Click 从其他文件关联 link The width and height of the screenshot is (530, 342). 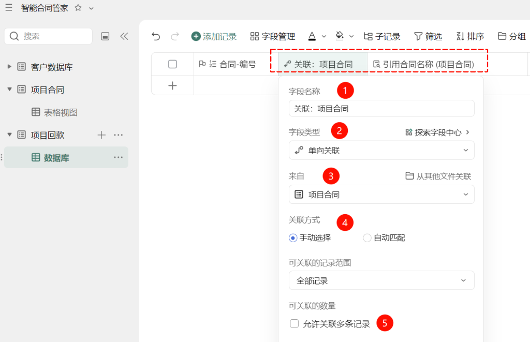[438, 176]
